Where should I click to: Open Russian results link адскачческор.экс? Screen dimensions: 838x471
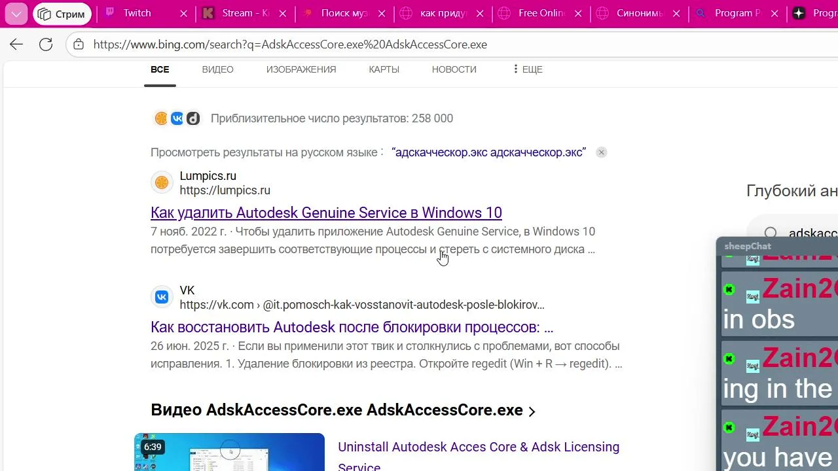(489, 152)
